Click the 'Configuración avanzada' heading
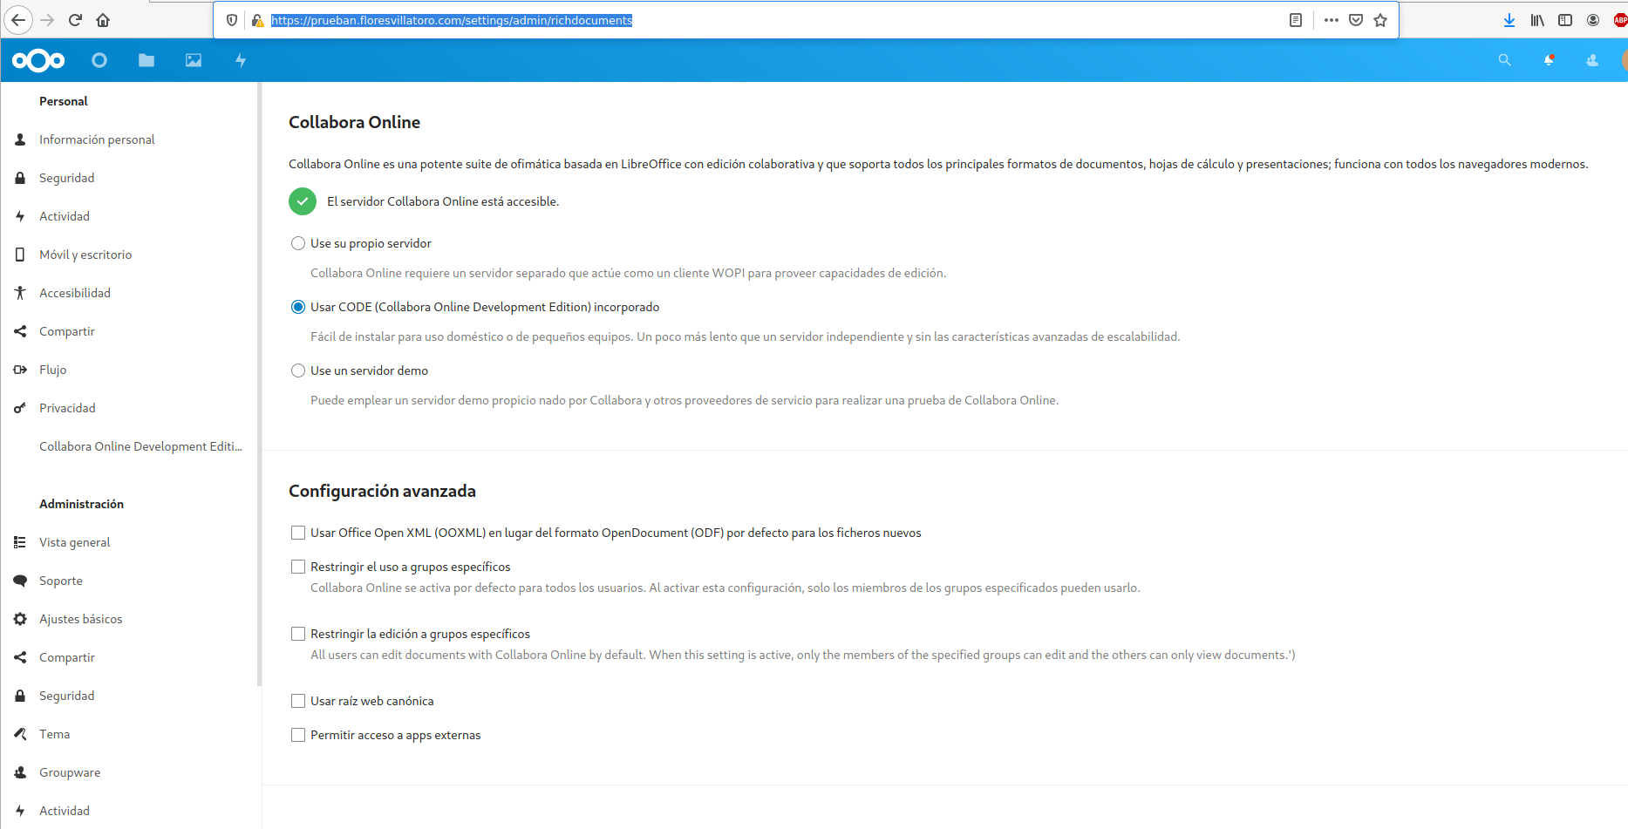 point(382,491)
